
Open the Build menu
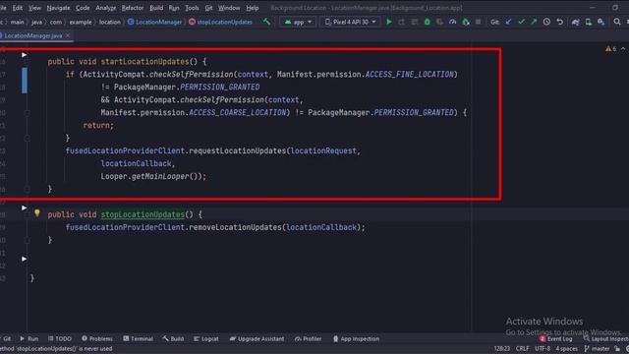[x=156, y=8]
